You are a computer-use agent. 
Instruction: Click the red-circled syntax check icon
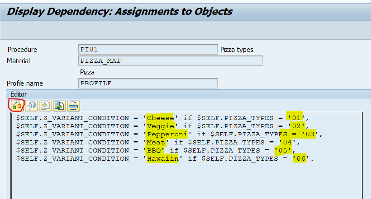17,106
